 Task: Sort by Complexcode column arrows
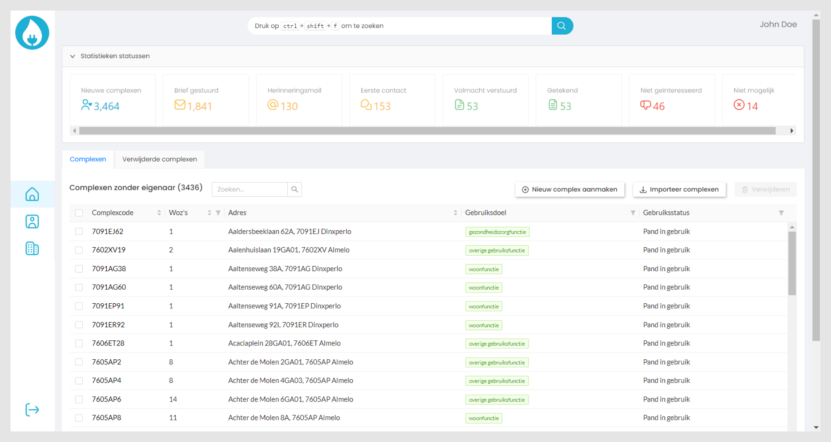coord(159,213)
